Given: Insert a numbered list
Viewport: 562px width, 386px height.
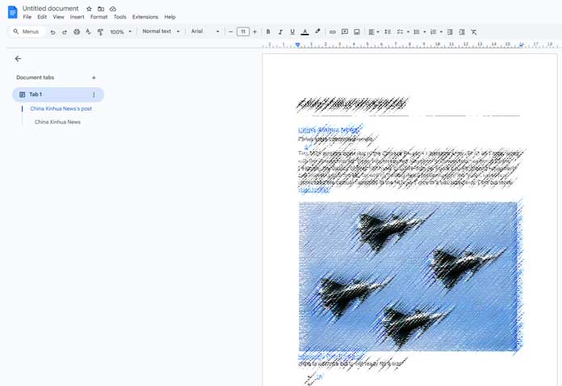Looking at the screenshot, I should 434,32.
